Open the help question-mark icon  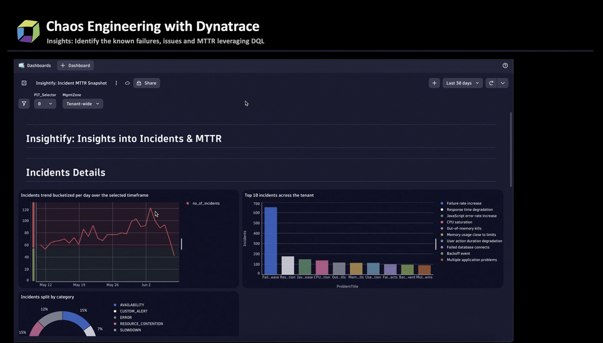click(x=505, y=65)
